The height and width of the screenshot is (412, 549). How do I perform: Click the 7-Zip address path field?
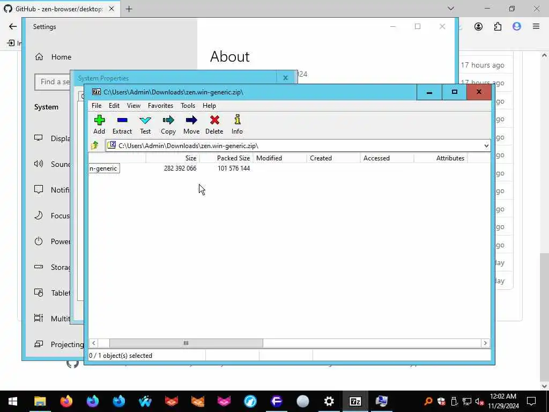tap(294, 146)
